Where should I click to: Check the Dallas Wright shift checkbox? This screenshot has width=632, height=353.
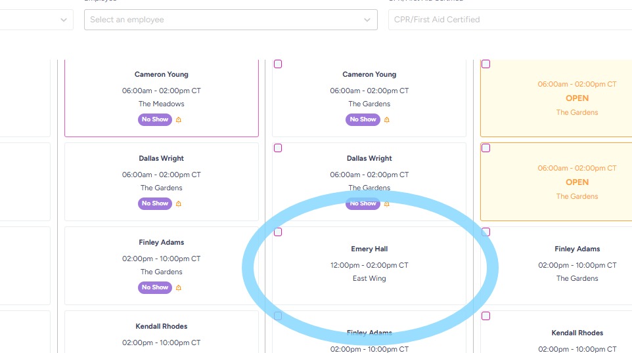click(278, 148)
